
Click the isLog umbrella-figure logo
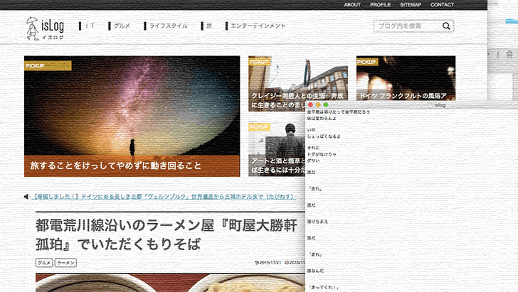click(45, 28)
